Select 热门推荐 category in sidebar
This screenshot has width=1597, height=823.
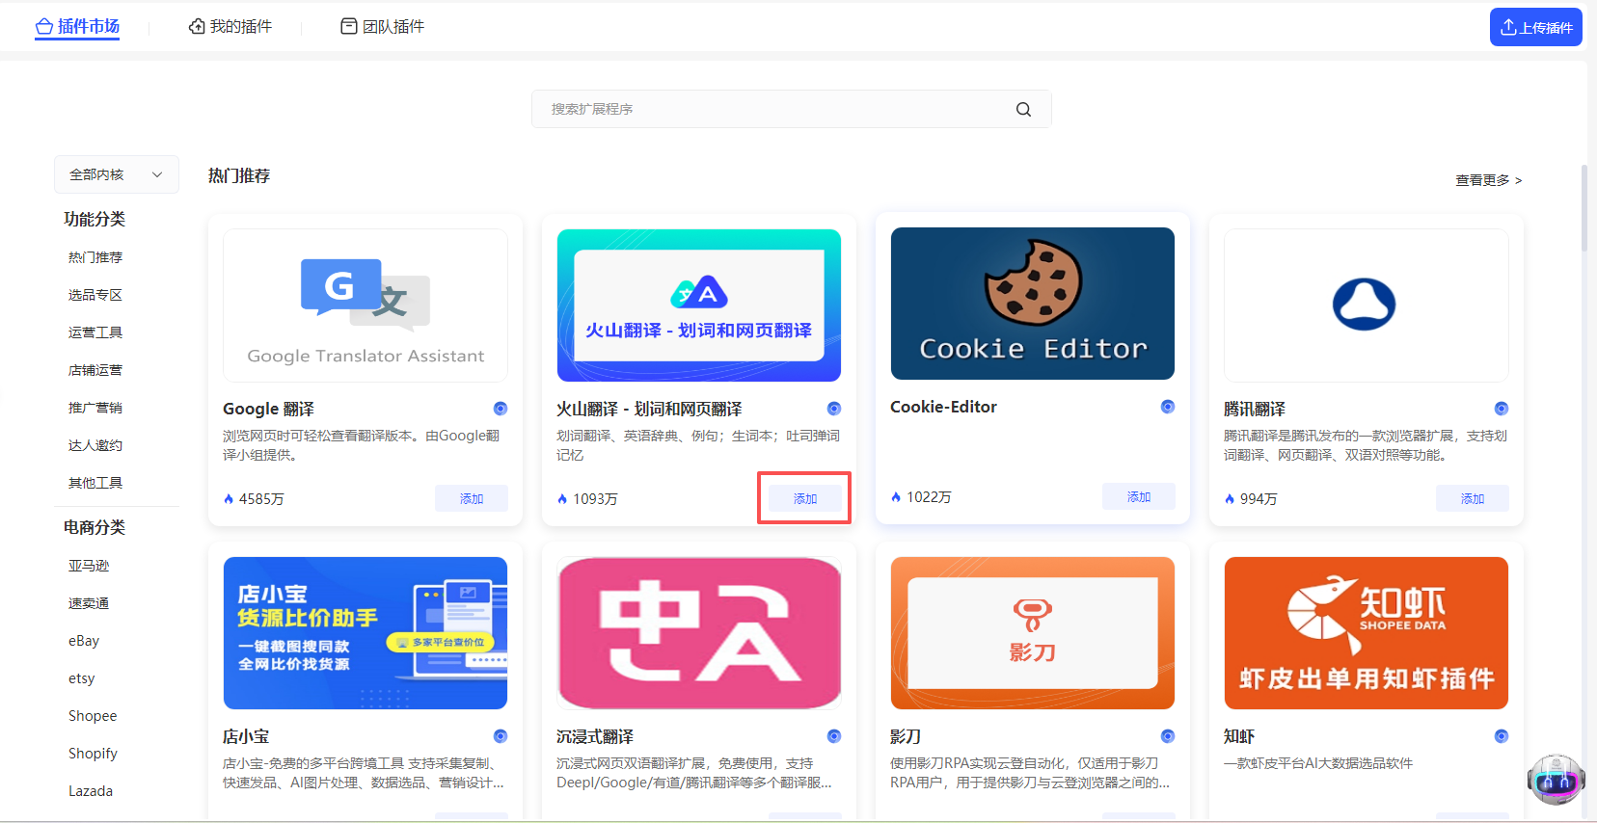click(x=95, y=257)
